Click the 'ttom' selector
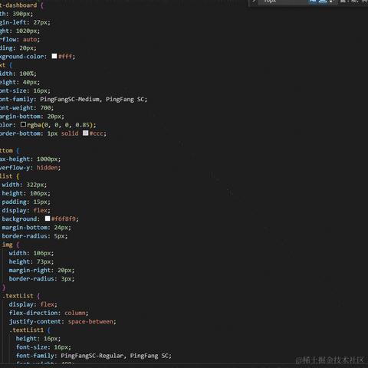Image resolution: width=368 pixels, height=368 pixels. [6, 150]
